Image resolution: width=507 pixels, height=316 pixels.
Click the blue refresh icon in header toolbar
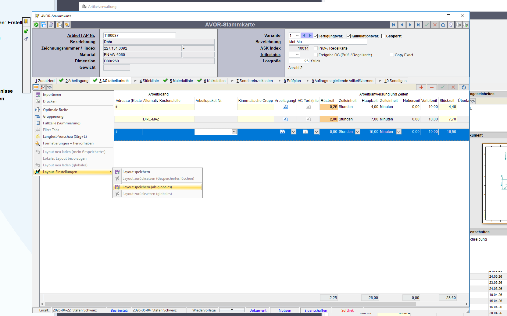[443, 25]
